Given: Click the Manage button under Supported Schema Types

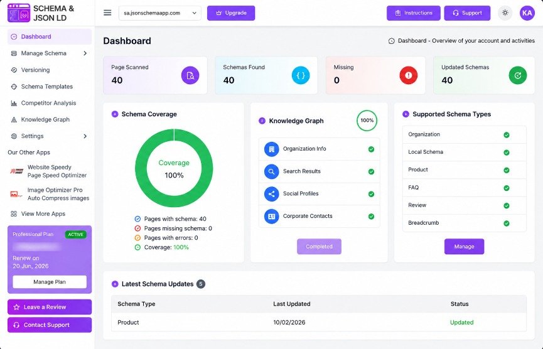Looking at the screenshot, I should 464,247.
